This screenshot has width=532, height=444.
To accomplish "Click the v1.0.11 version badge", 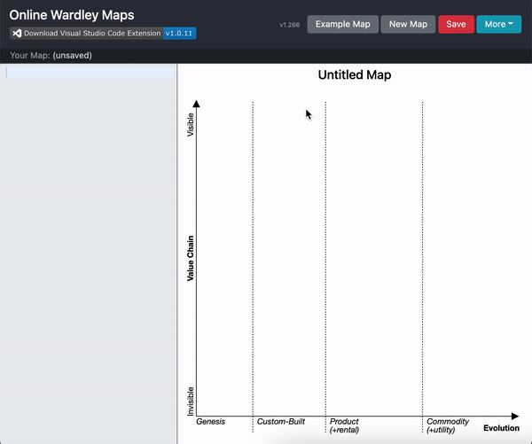I will pyautogui.click(x=179, y=34).
